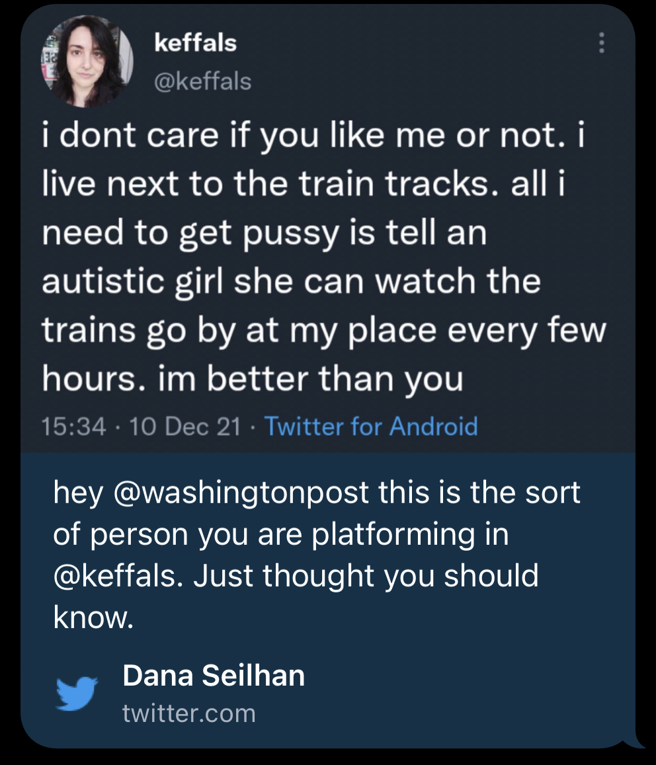Viewport: 656px width, 765px height.
Task: Open the Dana Seilhan link title
Action: coord(214,676)
